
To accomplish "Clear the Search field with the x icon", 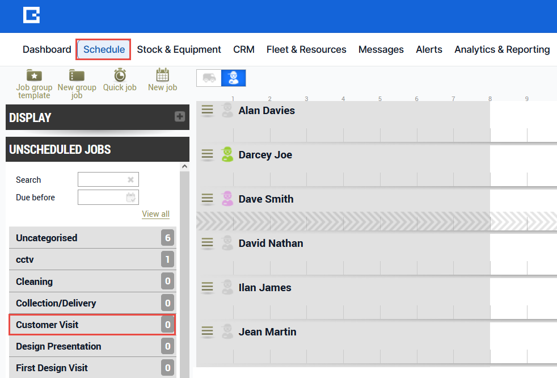I will tap(130, 180).
